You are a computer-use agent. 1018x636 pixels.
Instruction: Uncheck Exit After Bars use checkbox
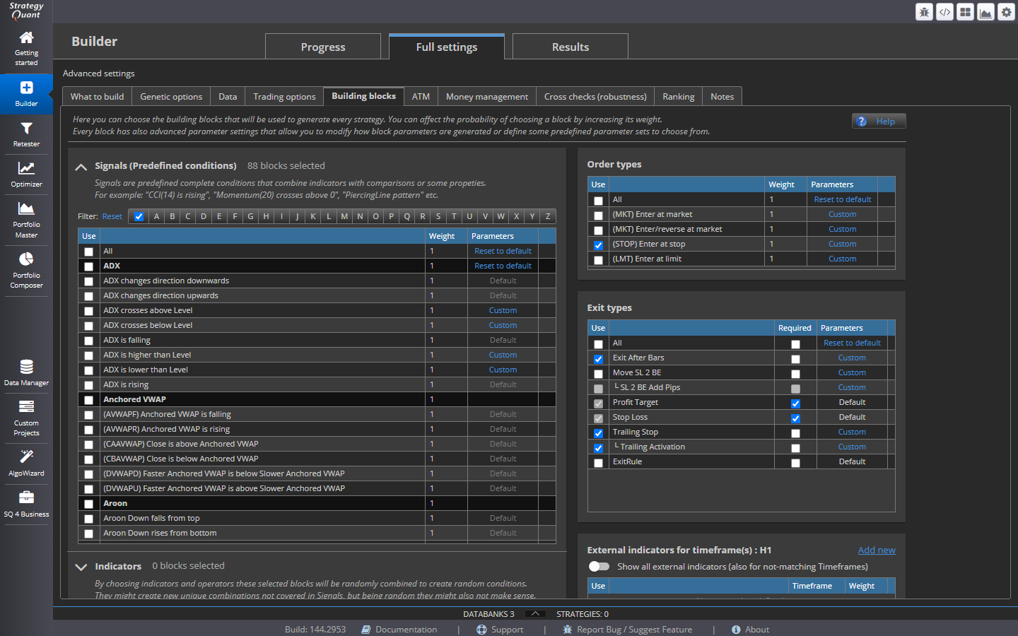(599, 359)
